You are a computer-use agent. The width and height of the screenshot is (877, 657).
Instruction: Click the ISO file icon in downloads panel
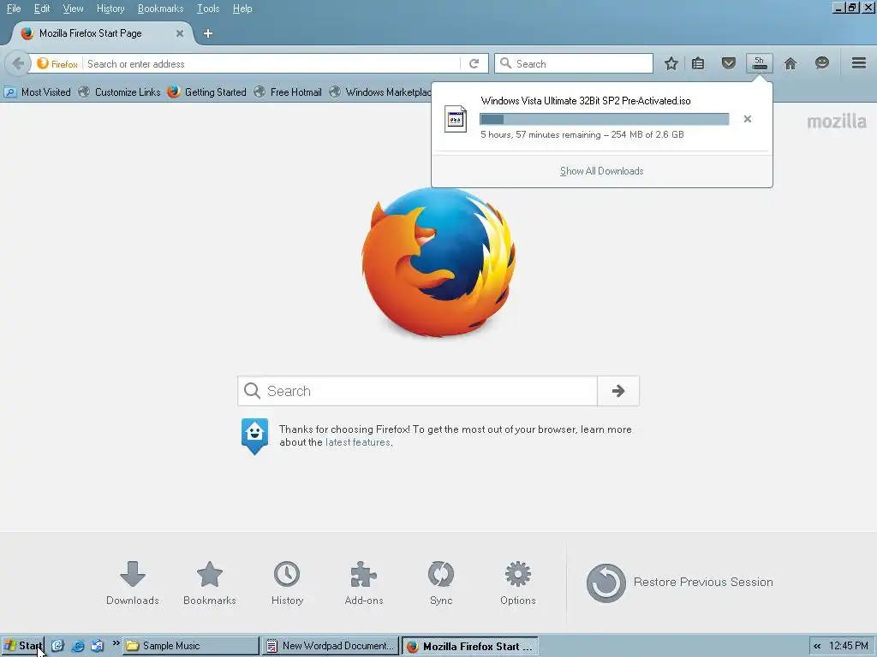pyautogui.click(x=456, y=119)
